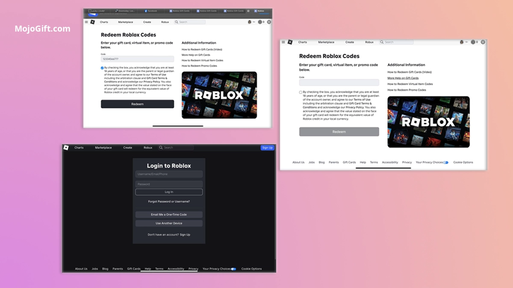This screenshot has width=513, height=288.
Task: Open Terms of Use link in empty-code window
Action: [x=362, y=99]
